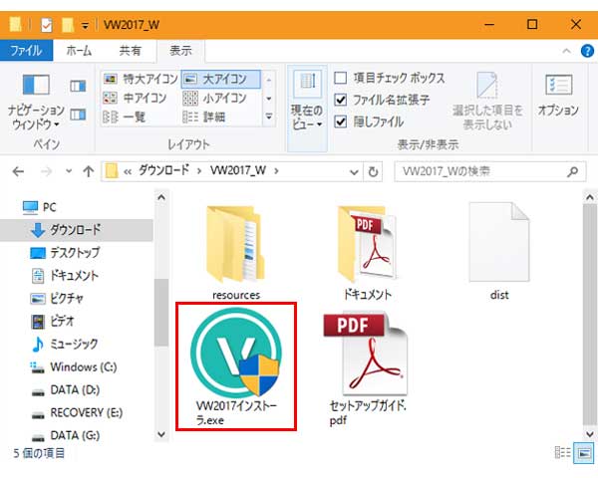Viewport: 598px width, 478px height.
Task: Open quick access toolbar customize dropdown
Action: click(x=85, y=26)
